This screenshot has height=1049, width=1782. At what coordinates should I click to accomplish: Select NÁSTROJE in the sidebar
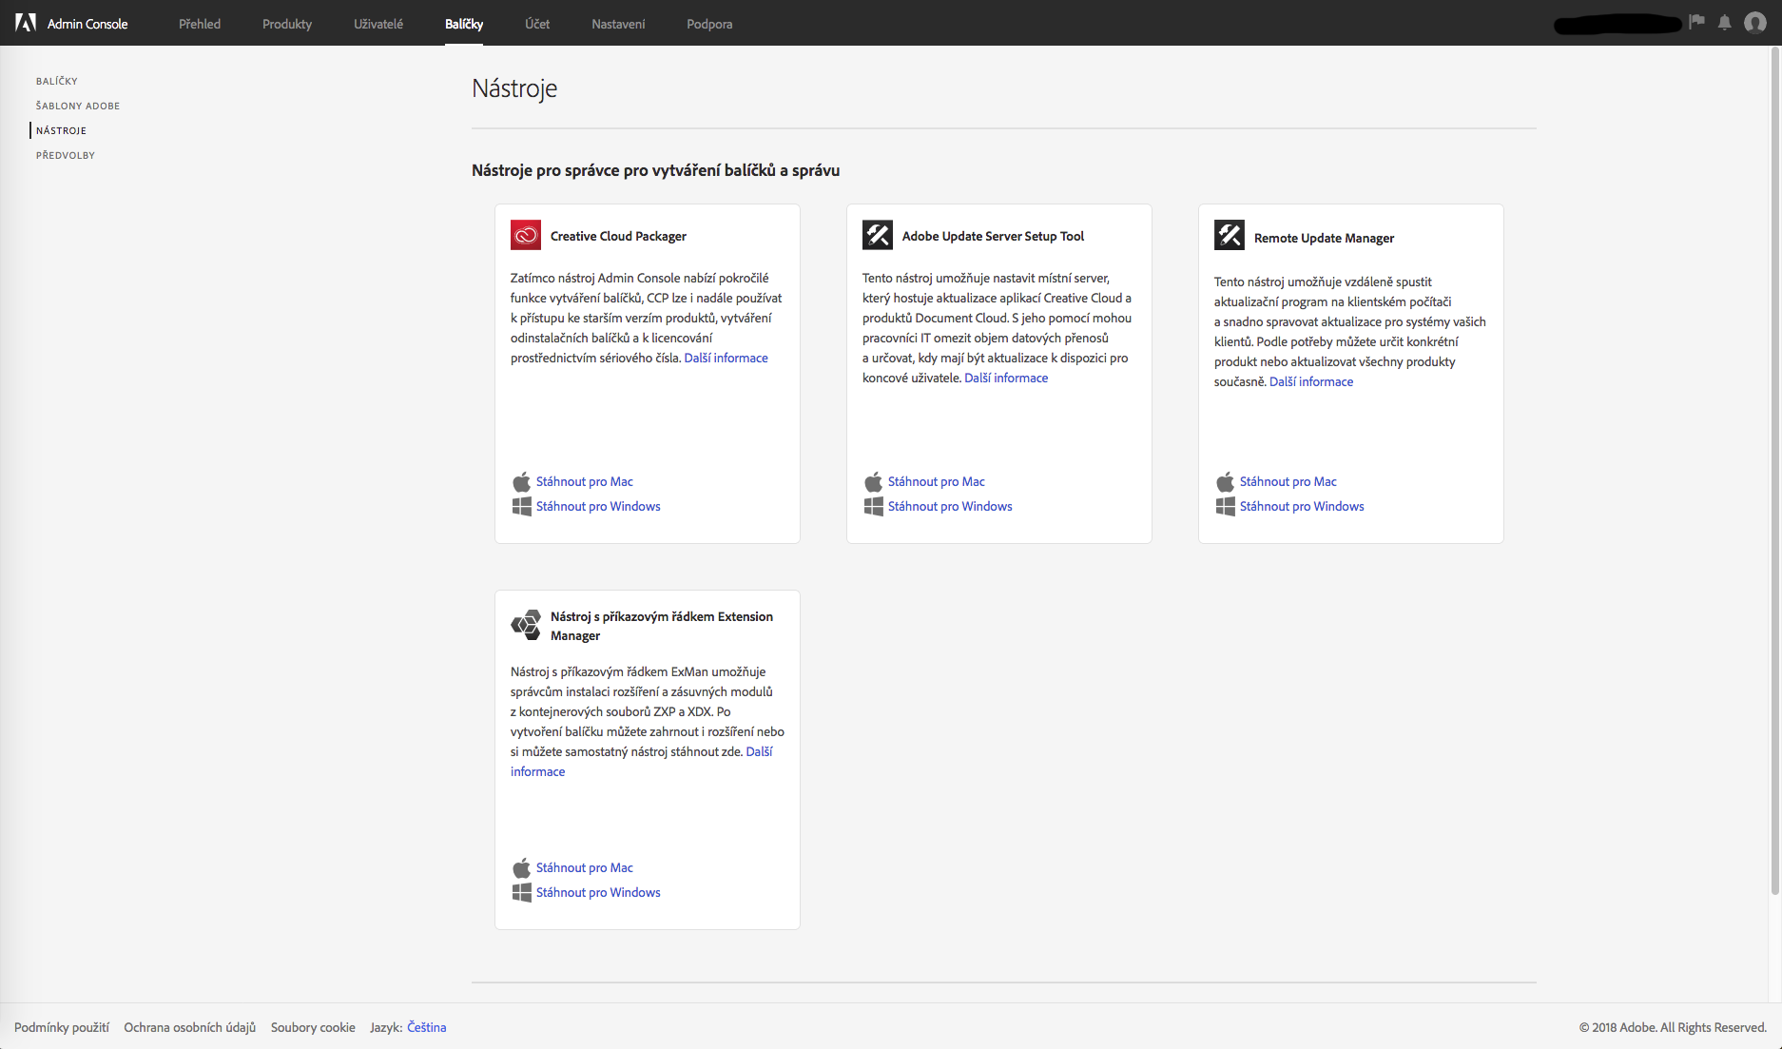tap(61, 130)
